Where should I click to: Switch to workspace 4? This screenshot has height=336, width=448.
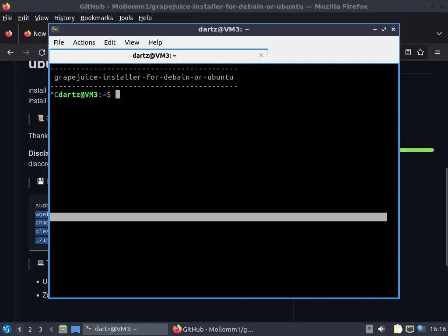[51, 329]
